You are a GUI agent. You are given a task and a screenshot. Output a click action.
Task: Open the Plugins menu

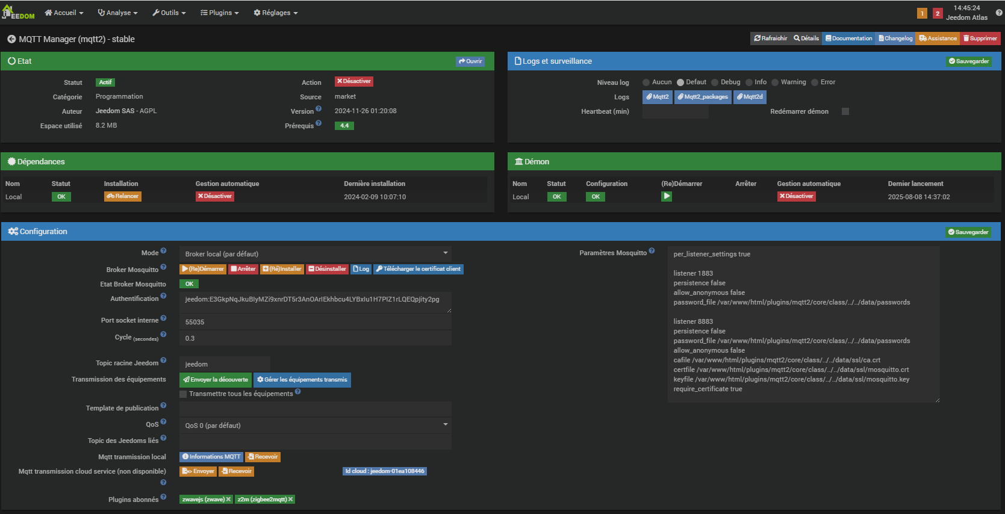[x=219, y=13]
